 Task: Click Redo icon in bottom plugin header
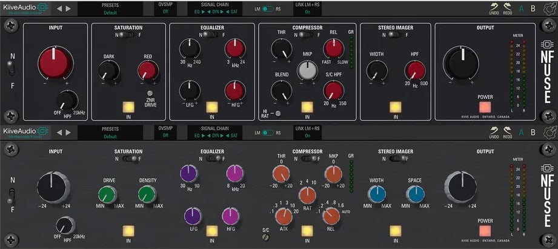(x=508, y=132)
